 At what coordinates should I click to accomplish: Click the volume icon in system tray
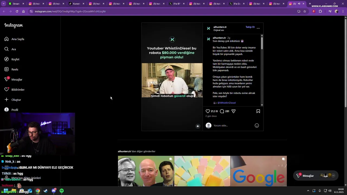click(x=330, y=191)
